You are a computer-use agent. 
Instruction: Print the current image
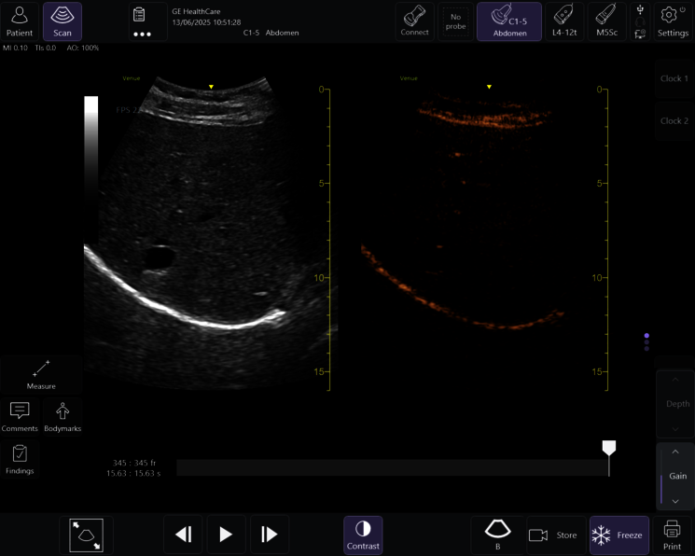[672, 535]
